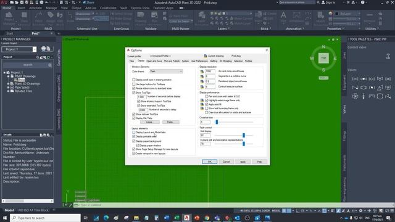This screenshot has height=222, width=395.
Task: Click the command line customize wrench icon
Action: click(x=70, y=205)
